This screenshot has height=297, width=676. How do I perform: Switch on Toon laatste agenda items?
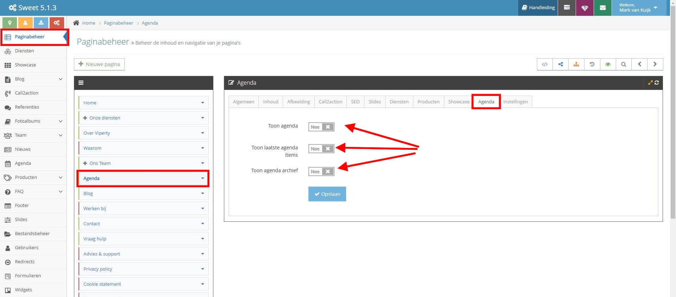point(321,149)
